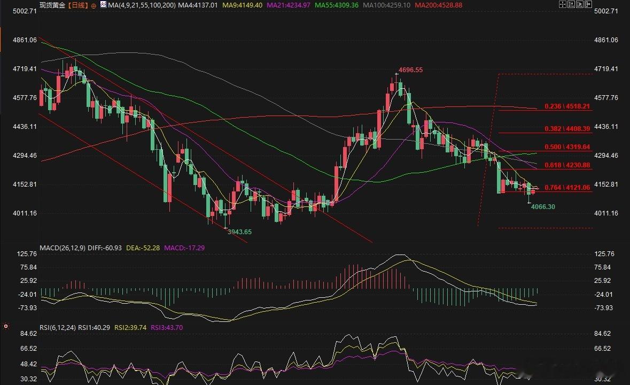The image size is (630, 385).
Task: Click the orange circle icon beside 【日线】
Action: point(94,6)
